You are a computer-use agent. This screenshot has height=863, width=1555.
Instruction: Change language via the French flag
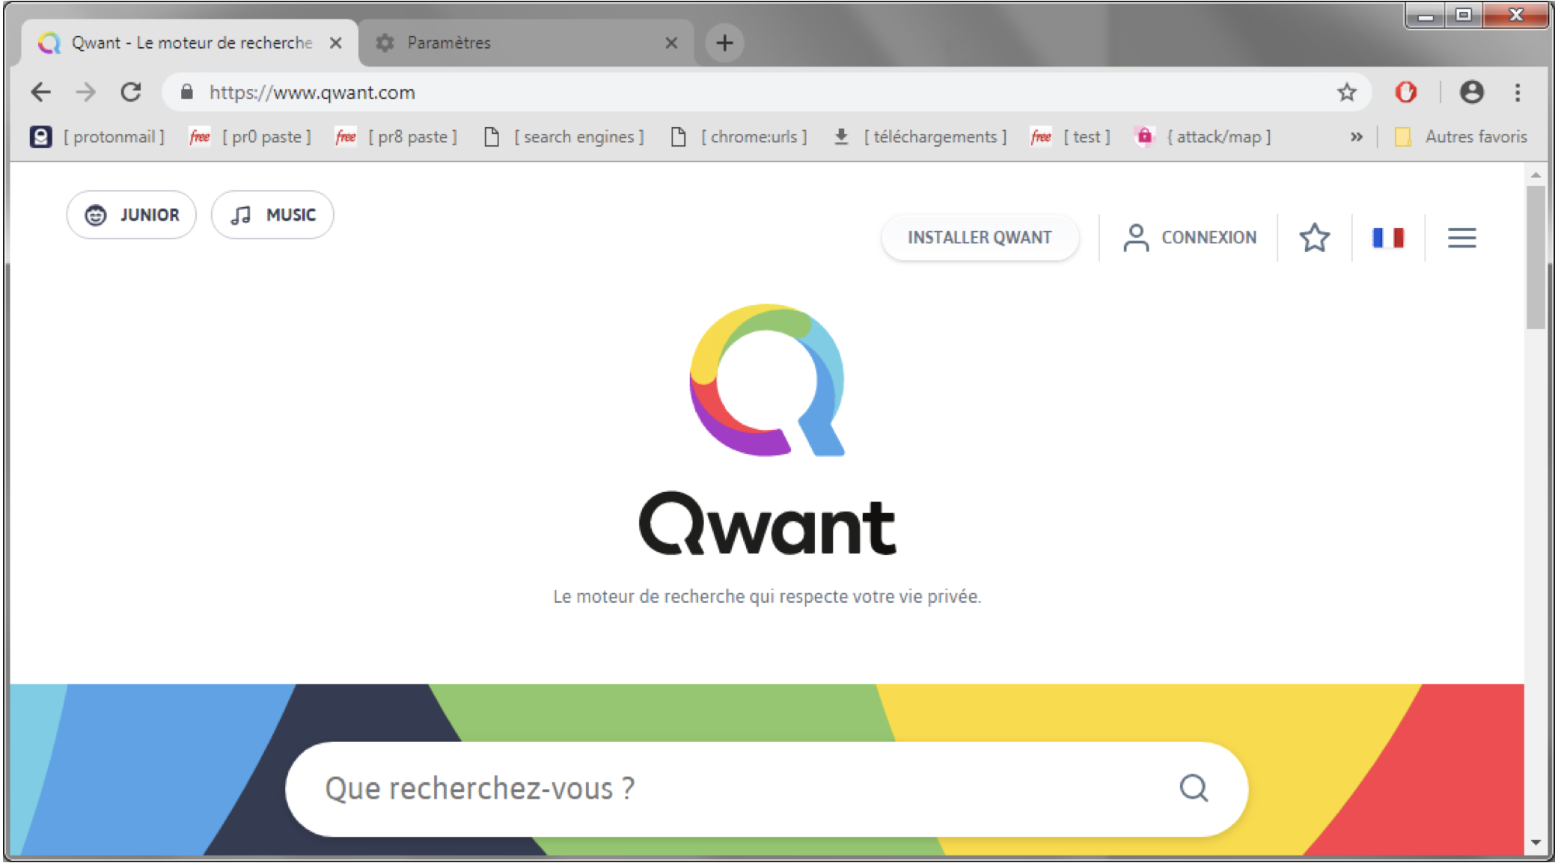[1388, 237]
